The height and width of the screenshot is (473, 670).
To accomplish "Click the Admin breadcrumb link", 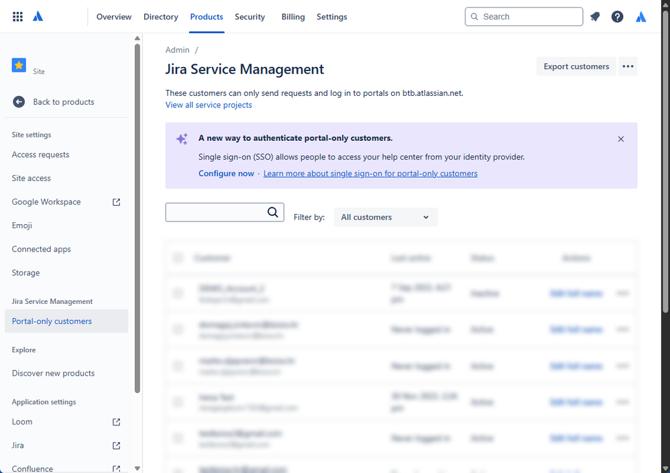I will pos(177,50).
